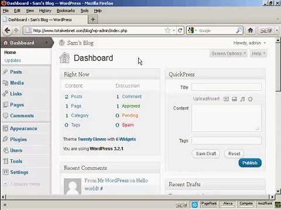Open the View menu
Viewport: 281px width, 210px height.
click(x=30, y=10)
